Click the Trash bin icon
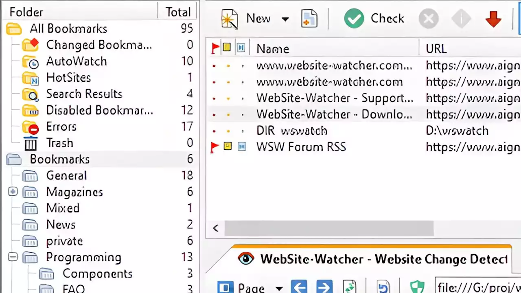This screenshot has width=521, height=293. click(x=30, y=143)
